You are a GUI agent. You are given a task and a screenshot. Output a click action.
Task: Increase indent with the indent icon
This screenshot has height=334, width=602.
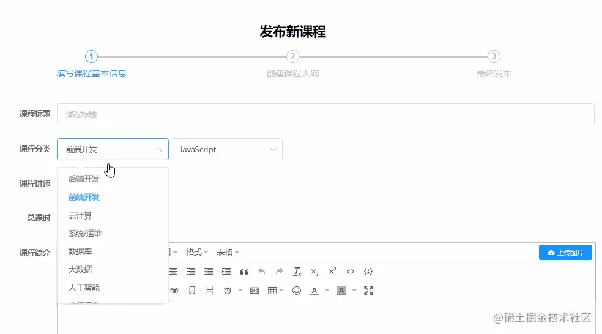click(x=226, y=272)
